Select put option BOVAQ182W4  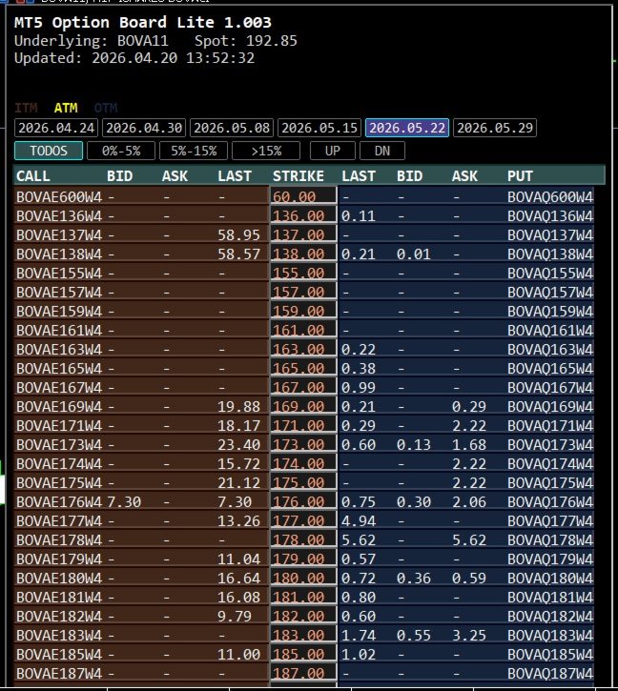click(x=550, y=616)
